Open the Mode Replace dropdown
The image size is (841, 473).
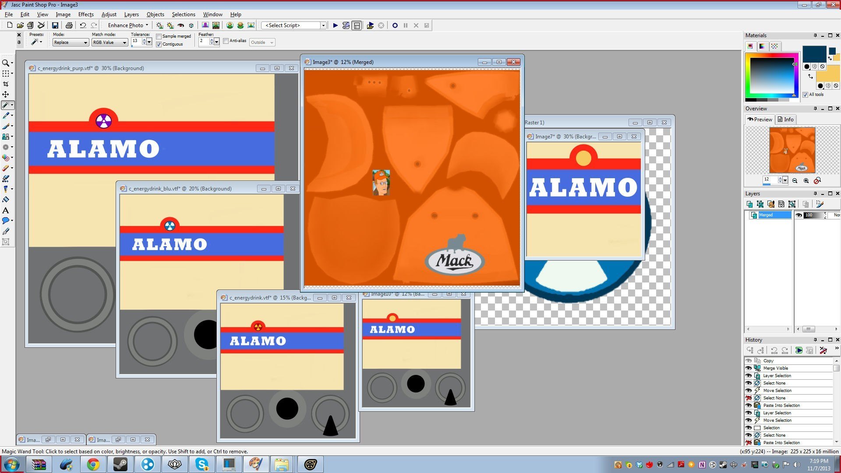click(71, 42)
